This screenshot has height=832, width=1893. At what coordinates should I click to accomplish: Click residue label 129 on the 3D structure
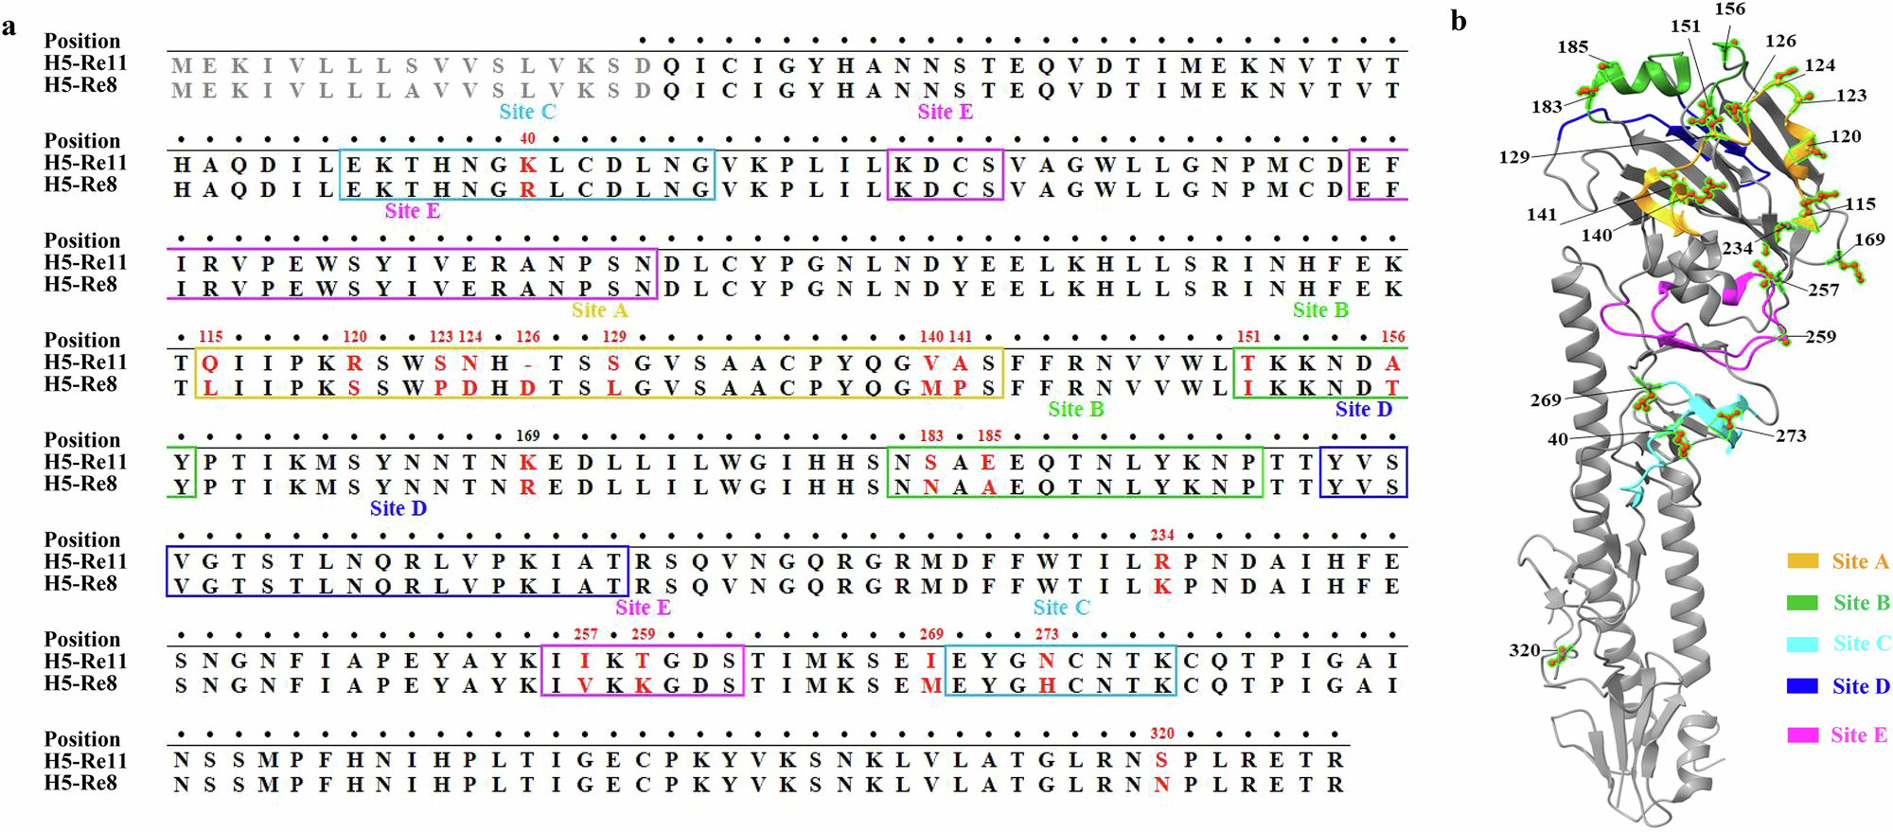click(x=1514, y=157)
